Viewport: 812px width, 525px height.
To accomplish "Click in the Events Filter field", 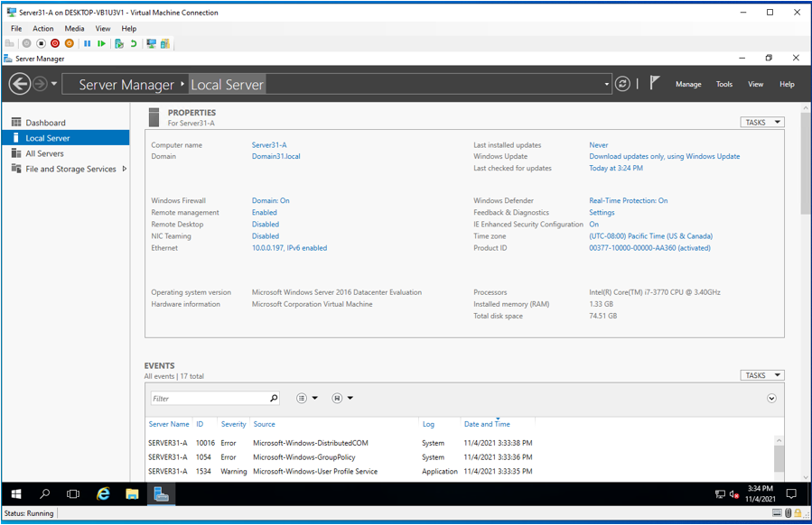I will point(210,399).
